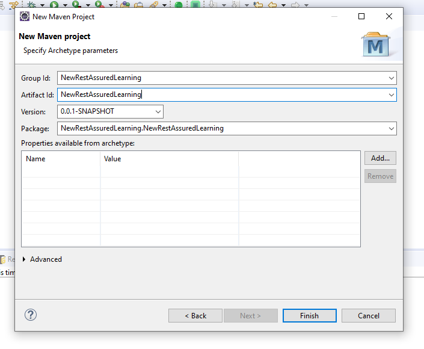The width and height of the screenshot is (424, 349).
Task: Click the green Run icon in the Eclipse toolbar
Action: tap(54, 5)
